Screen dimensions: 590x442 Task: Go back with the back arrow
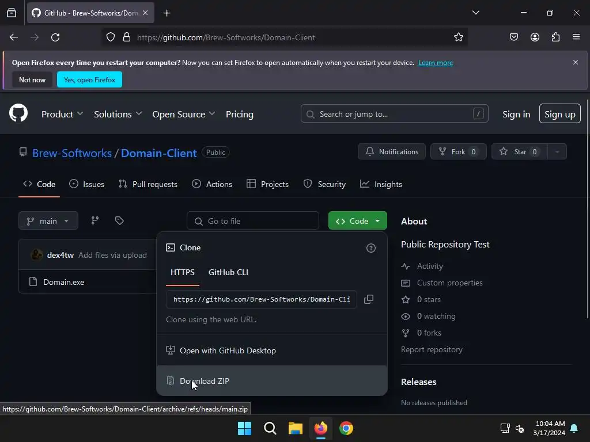(x=14, y=37)
